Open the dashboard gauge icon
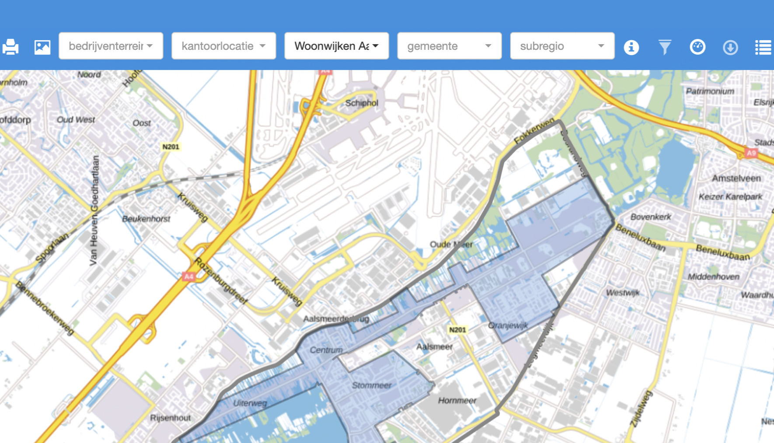The image size is (774, 443). click(697, 47)
